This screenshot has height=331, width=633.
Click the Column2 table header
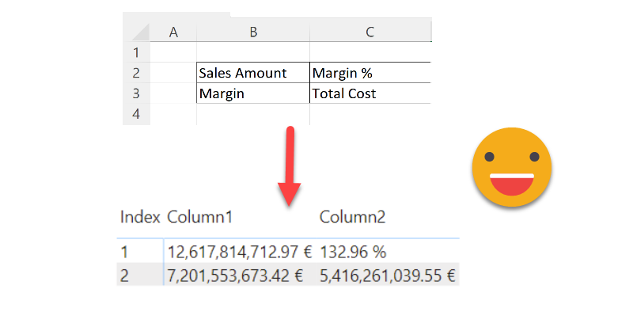click(x=352, y=216)
